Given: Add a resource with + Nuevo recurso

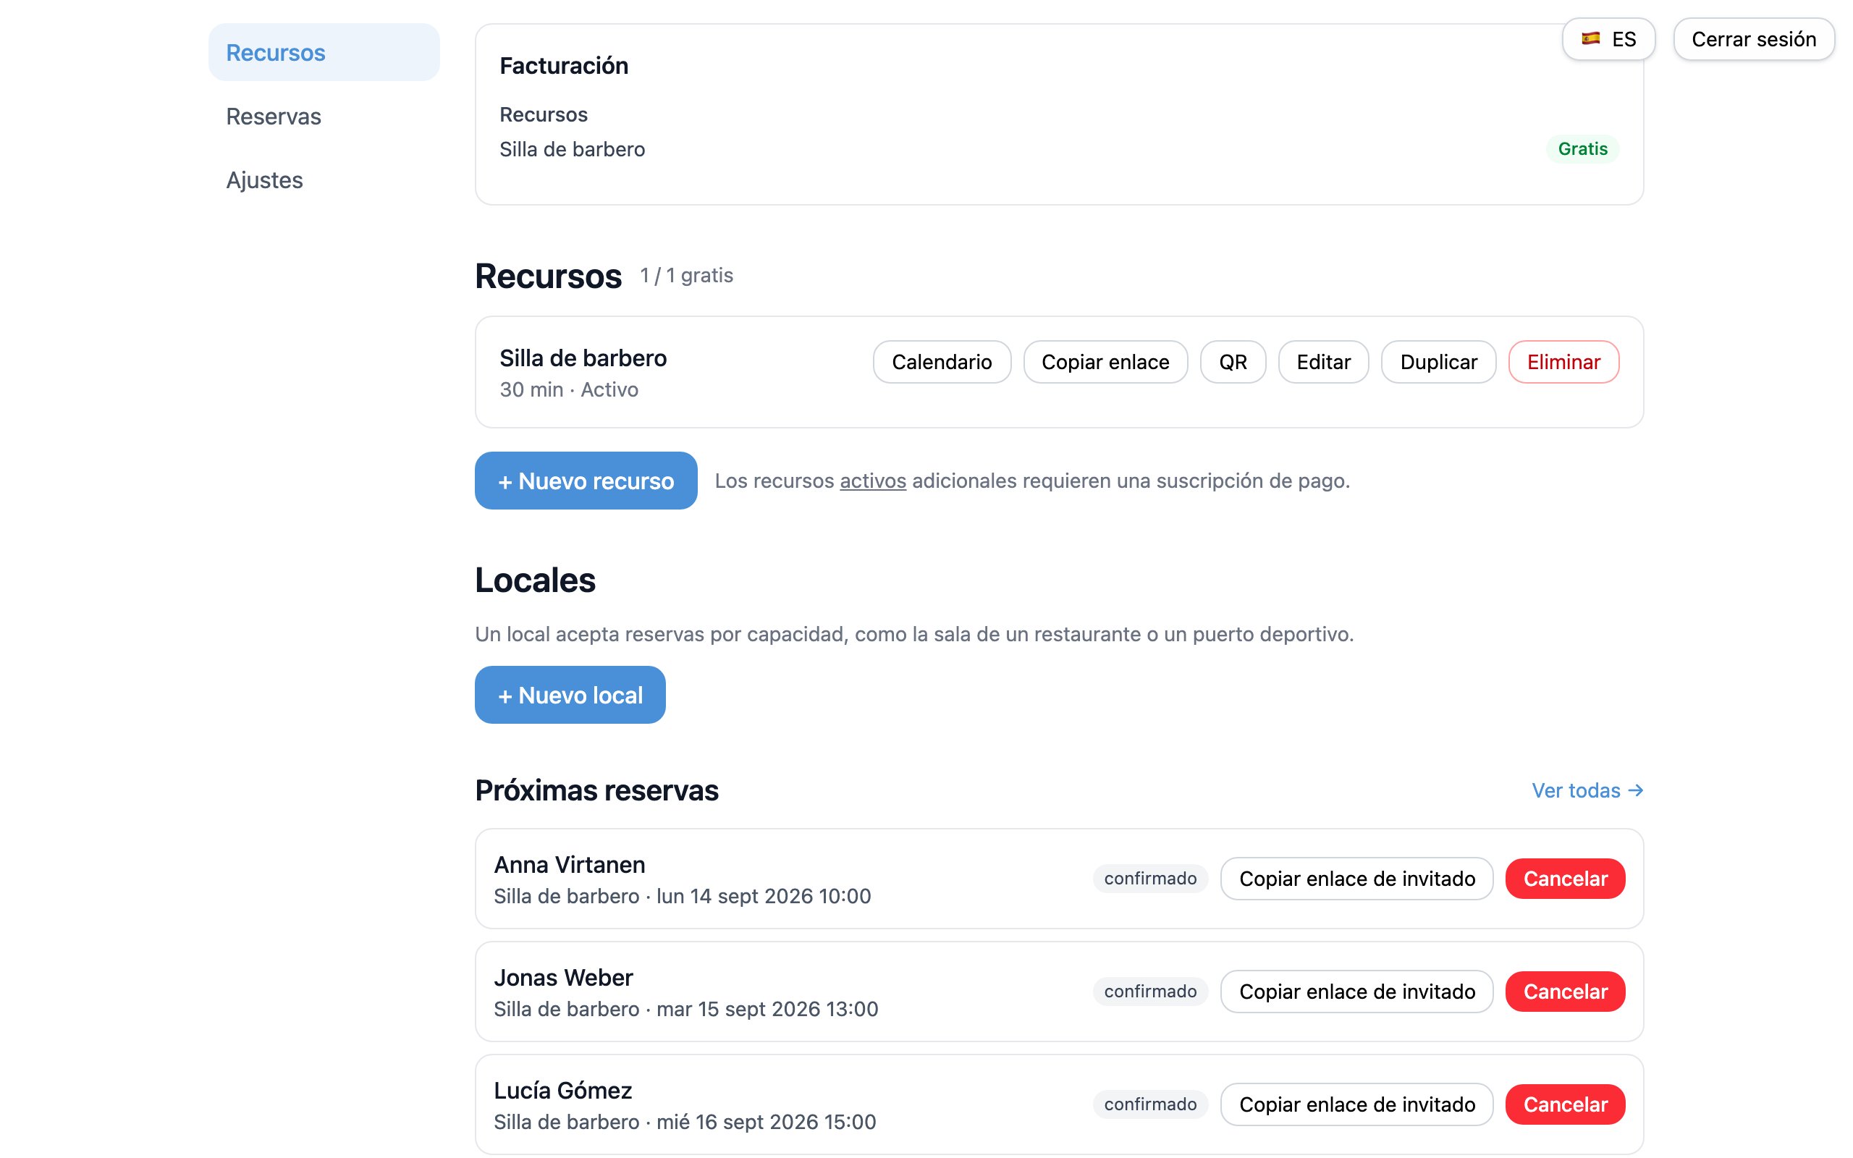Looking at the screenshot, I should [x=586, y=480].
